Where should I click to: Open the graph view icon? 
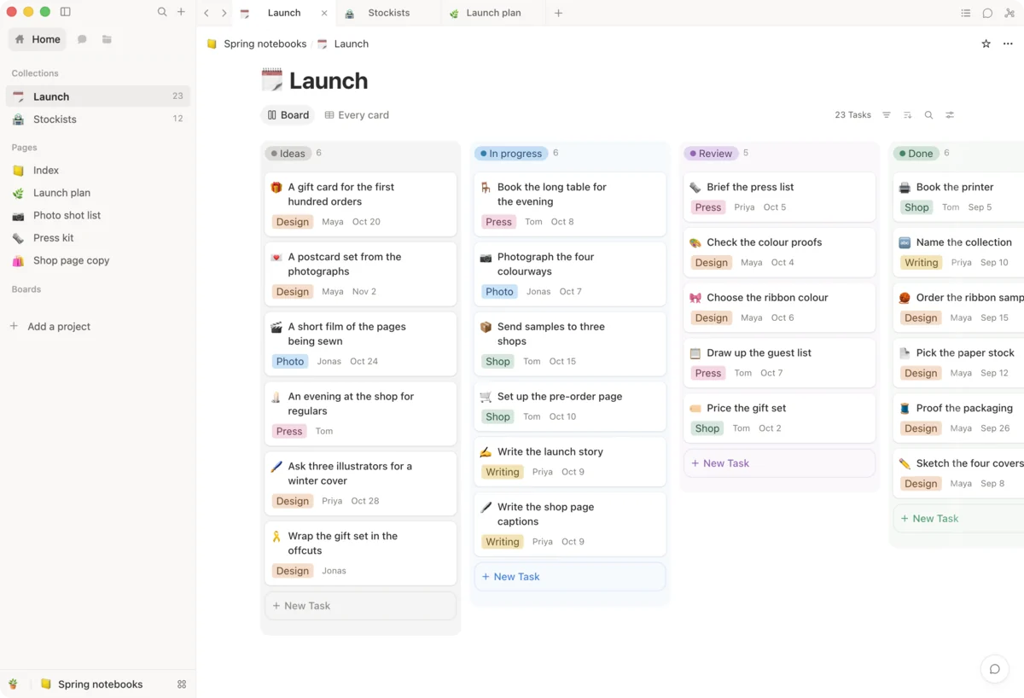(1009, 13)
